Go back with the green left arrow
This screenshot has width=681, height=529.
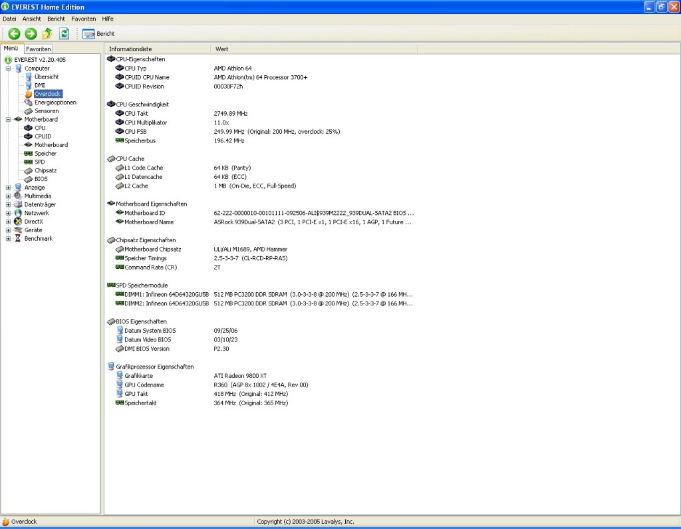pos(15,33)
